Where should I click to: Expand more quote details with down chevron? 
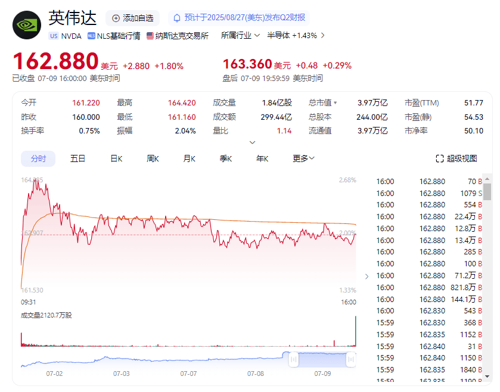(x=252, y=142)
